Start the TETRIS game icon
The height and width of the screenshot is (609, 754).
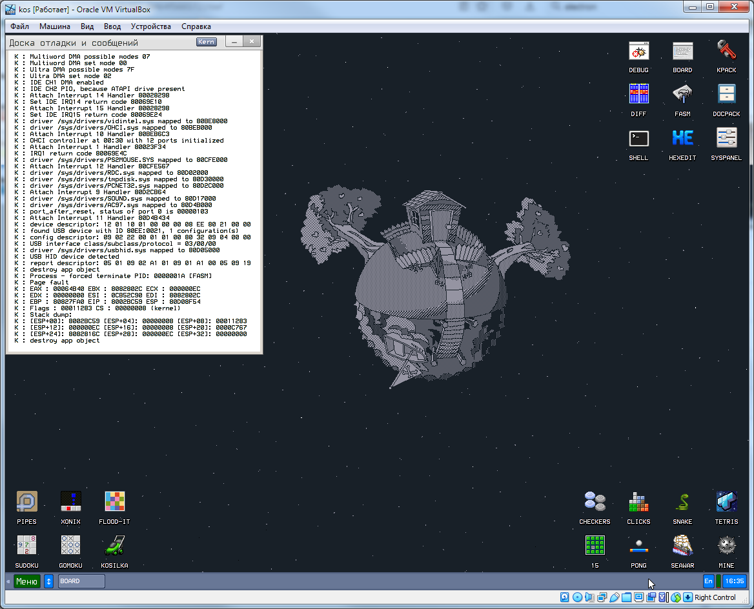tap(726, 503)
